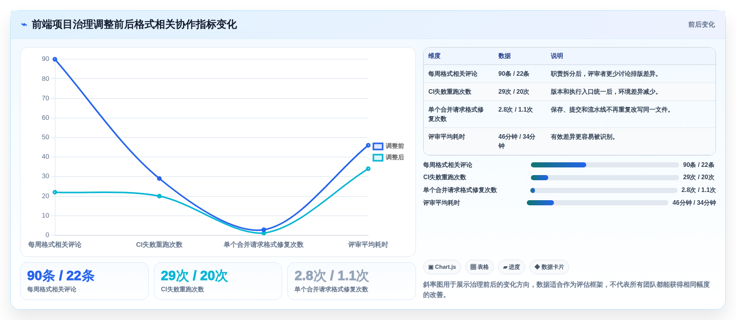This screenshot has height=320, width=736.
Task: Click the 单个合并请求格式修复次数 progress bar
Action: coord(604,190)
